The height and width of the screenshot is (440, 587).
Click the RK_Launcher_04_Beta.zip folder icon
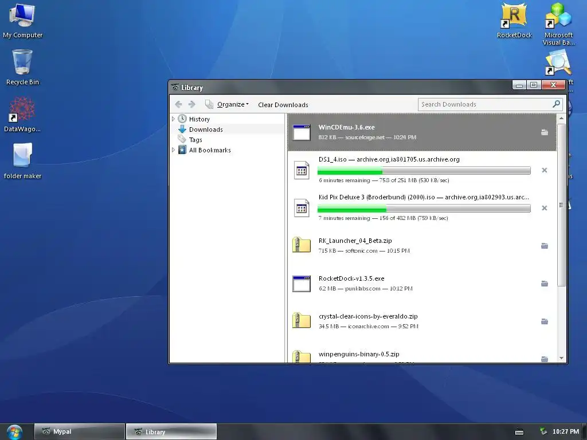302,245
